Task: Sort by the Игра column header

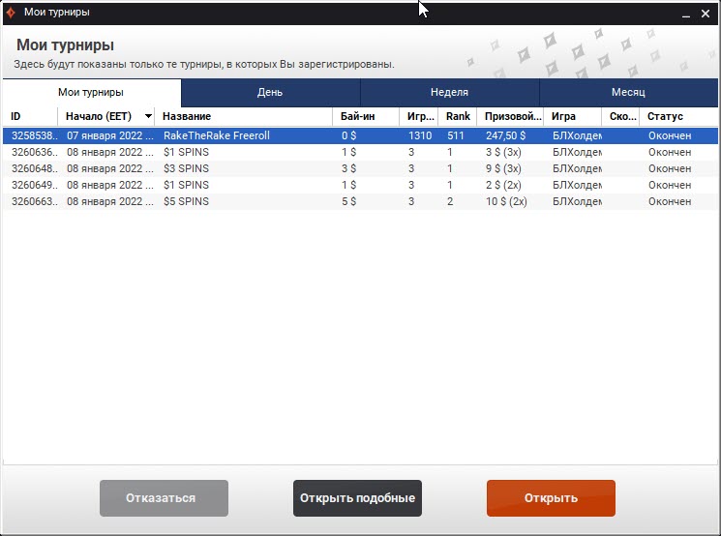Action: (x=573, y=116)
